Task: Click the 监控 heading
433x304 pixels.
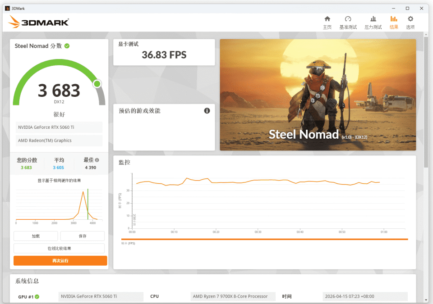Action: click(x=124, y=162)
